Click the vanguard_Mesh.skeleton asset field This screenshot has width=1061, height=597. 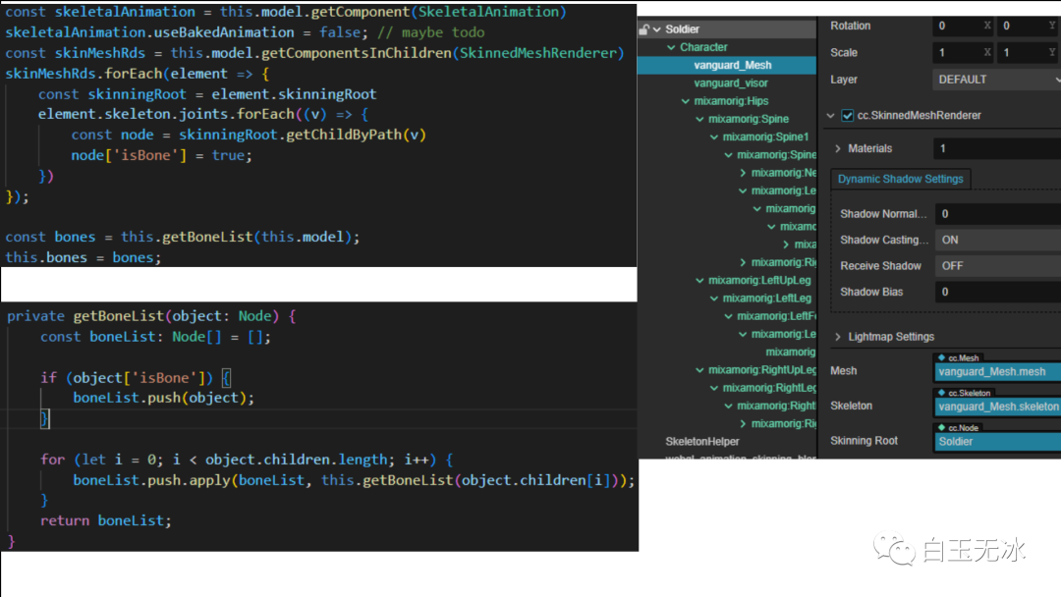997,407
